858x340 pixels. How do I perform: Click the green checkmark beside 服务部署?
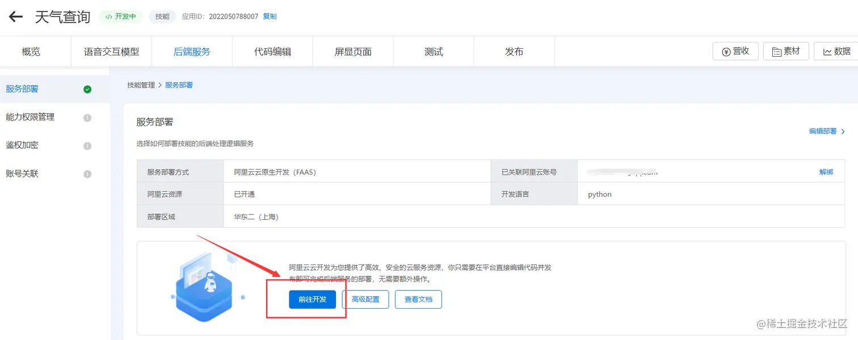pyautogui.click(x=87, y=89)
